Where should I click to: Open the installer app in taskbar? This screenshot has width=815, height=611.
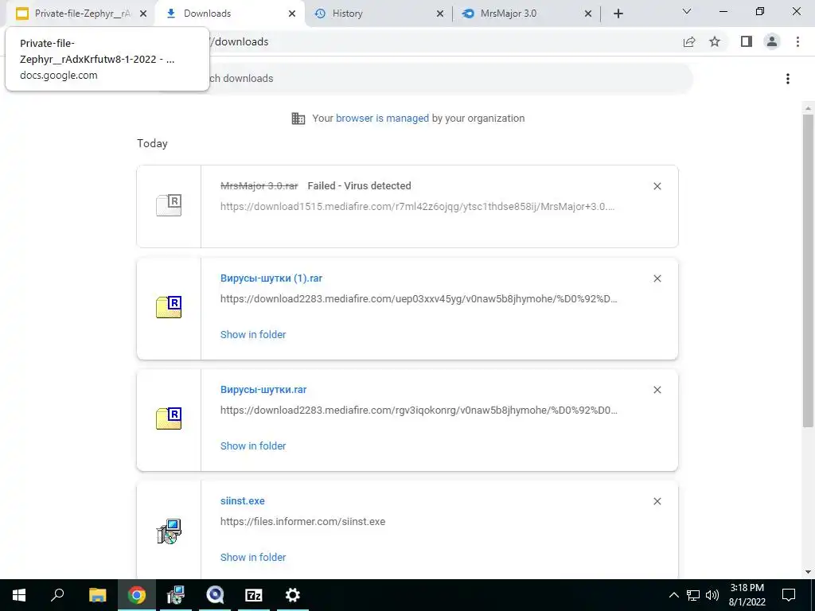[176, 595]
